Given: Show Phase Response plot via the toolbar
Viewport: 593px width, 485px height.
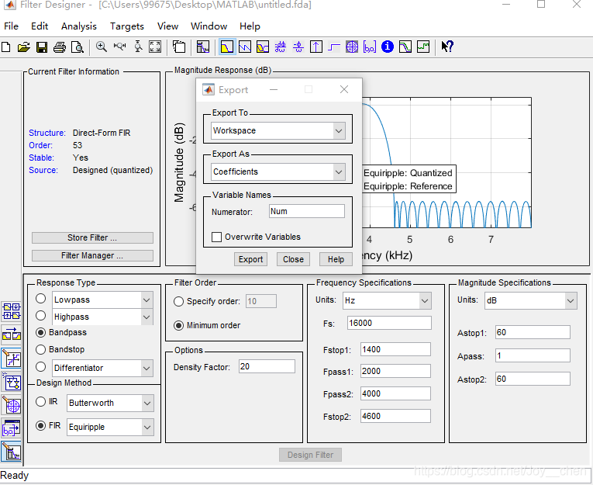Looking at the screenshot, I should 245,47.
